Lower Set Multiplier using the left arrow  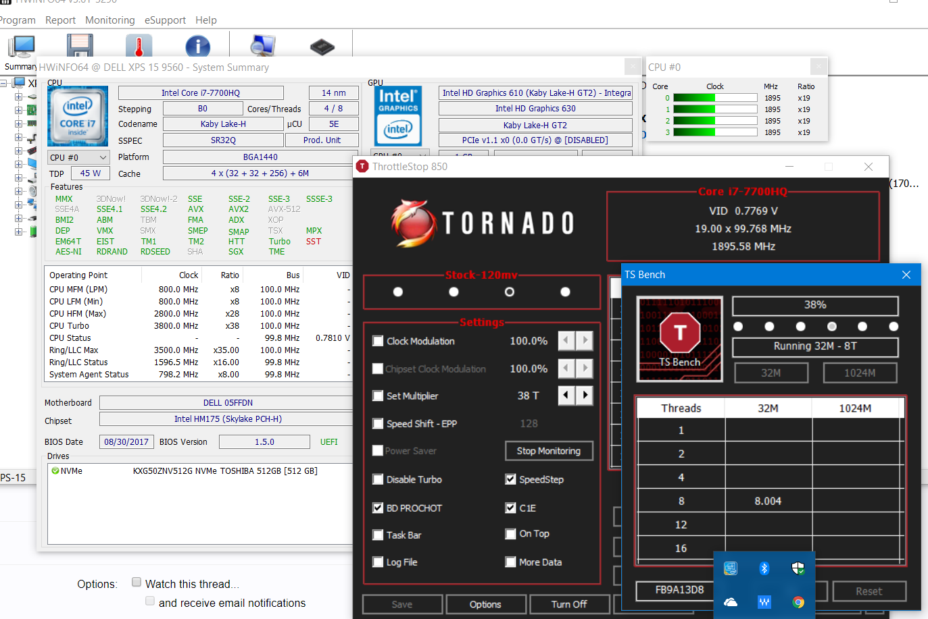566,396
